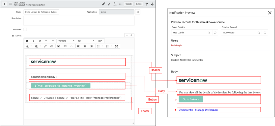Open the Verdana font family dropdown
Image resolution: width=275 pixels, height=126 pixels.
[x=66, y=41]
